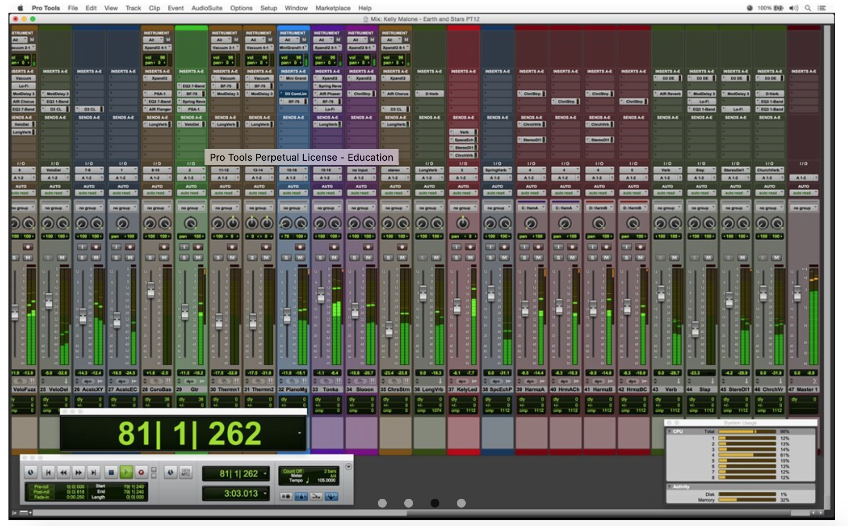Toggle Wait for Note in MIDI controls
The width and height of the screenshot is (848, 526).
click(x=286, y=496)
